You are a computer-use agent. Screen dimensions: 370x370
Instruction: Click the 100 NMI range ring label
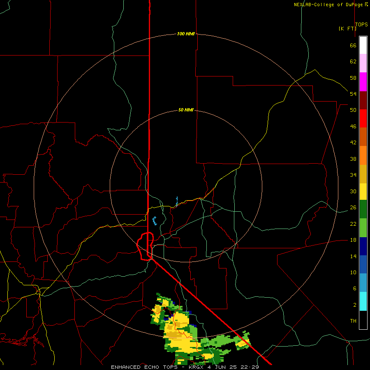(186, 34)
